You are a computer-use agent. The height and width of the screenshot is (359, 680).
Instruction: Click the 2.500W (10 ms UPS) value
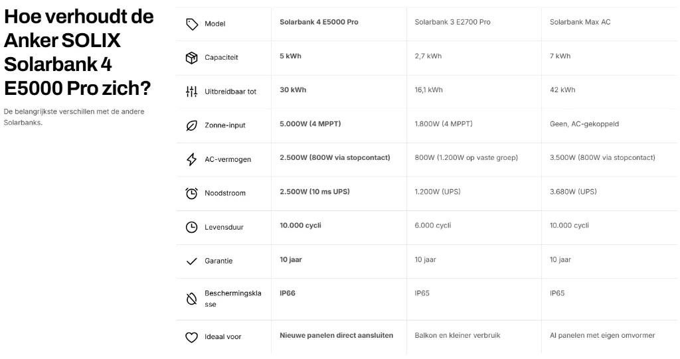tap(314, 192)
